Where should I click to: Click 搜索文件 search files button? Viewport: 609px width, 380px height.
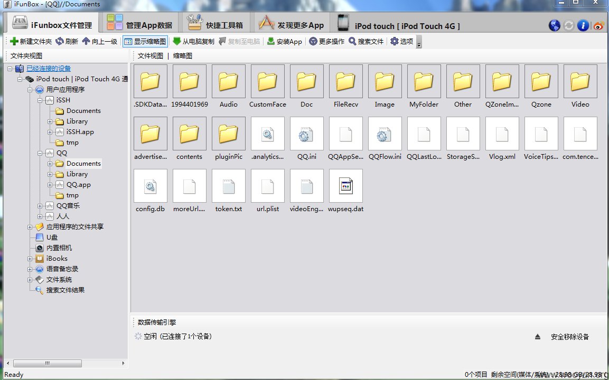(x=366, y=41)
